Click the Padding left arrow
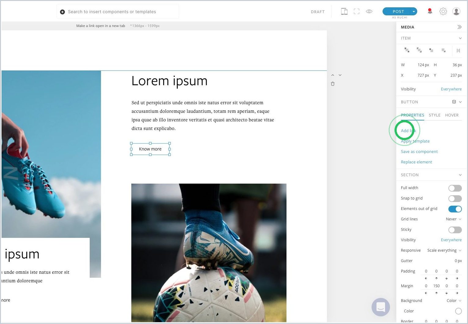 pyautogui.click(x=426, y=278)
